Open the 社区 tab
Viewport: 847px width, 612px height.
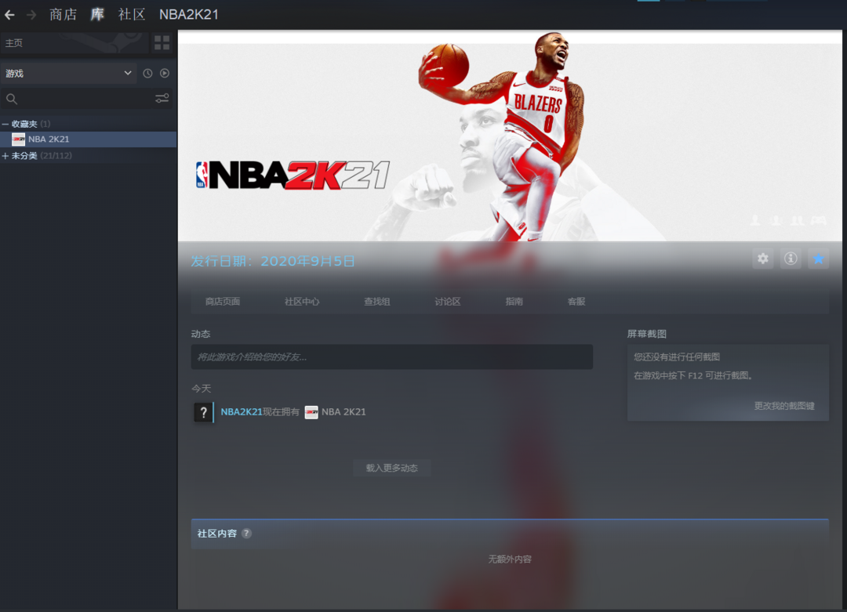coord(132,15)
